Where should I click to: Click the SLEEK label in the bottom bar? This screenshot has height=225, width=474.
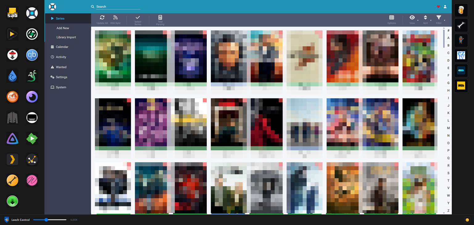(x=74, y=220)
